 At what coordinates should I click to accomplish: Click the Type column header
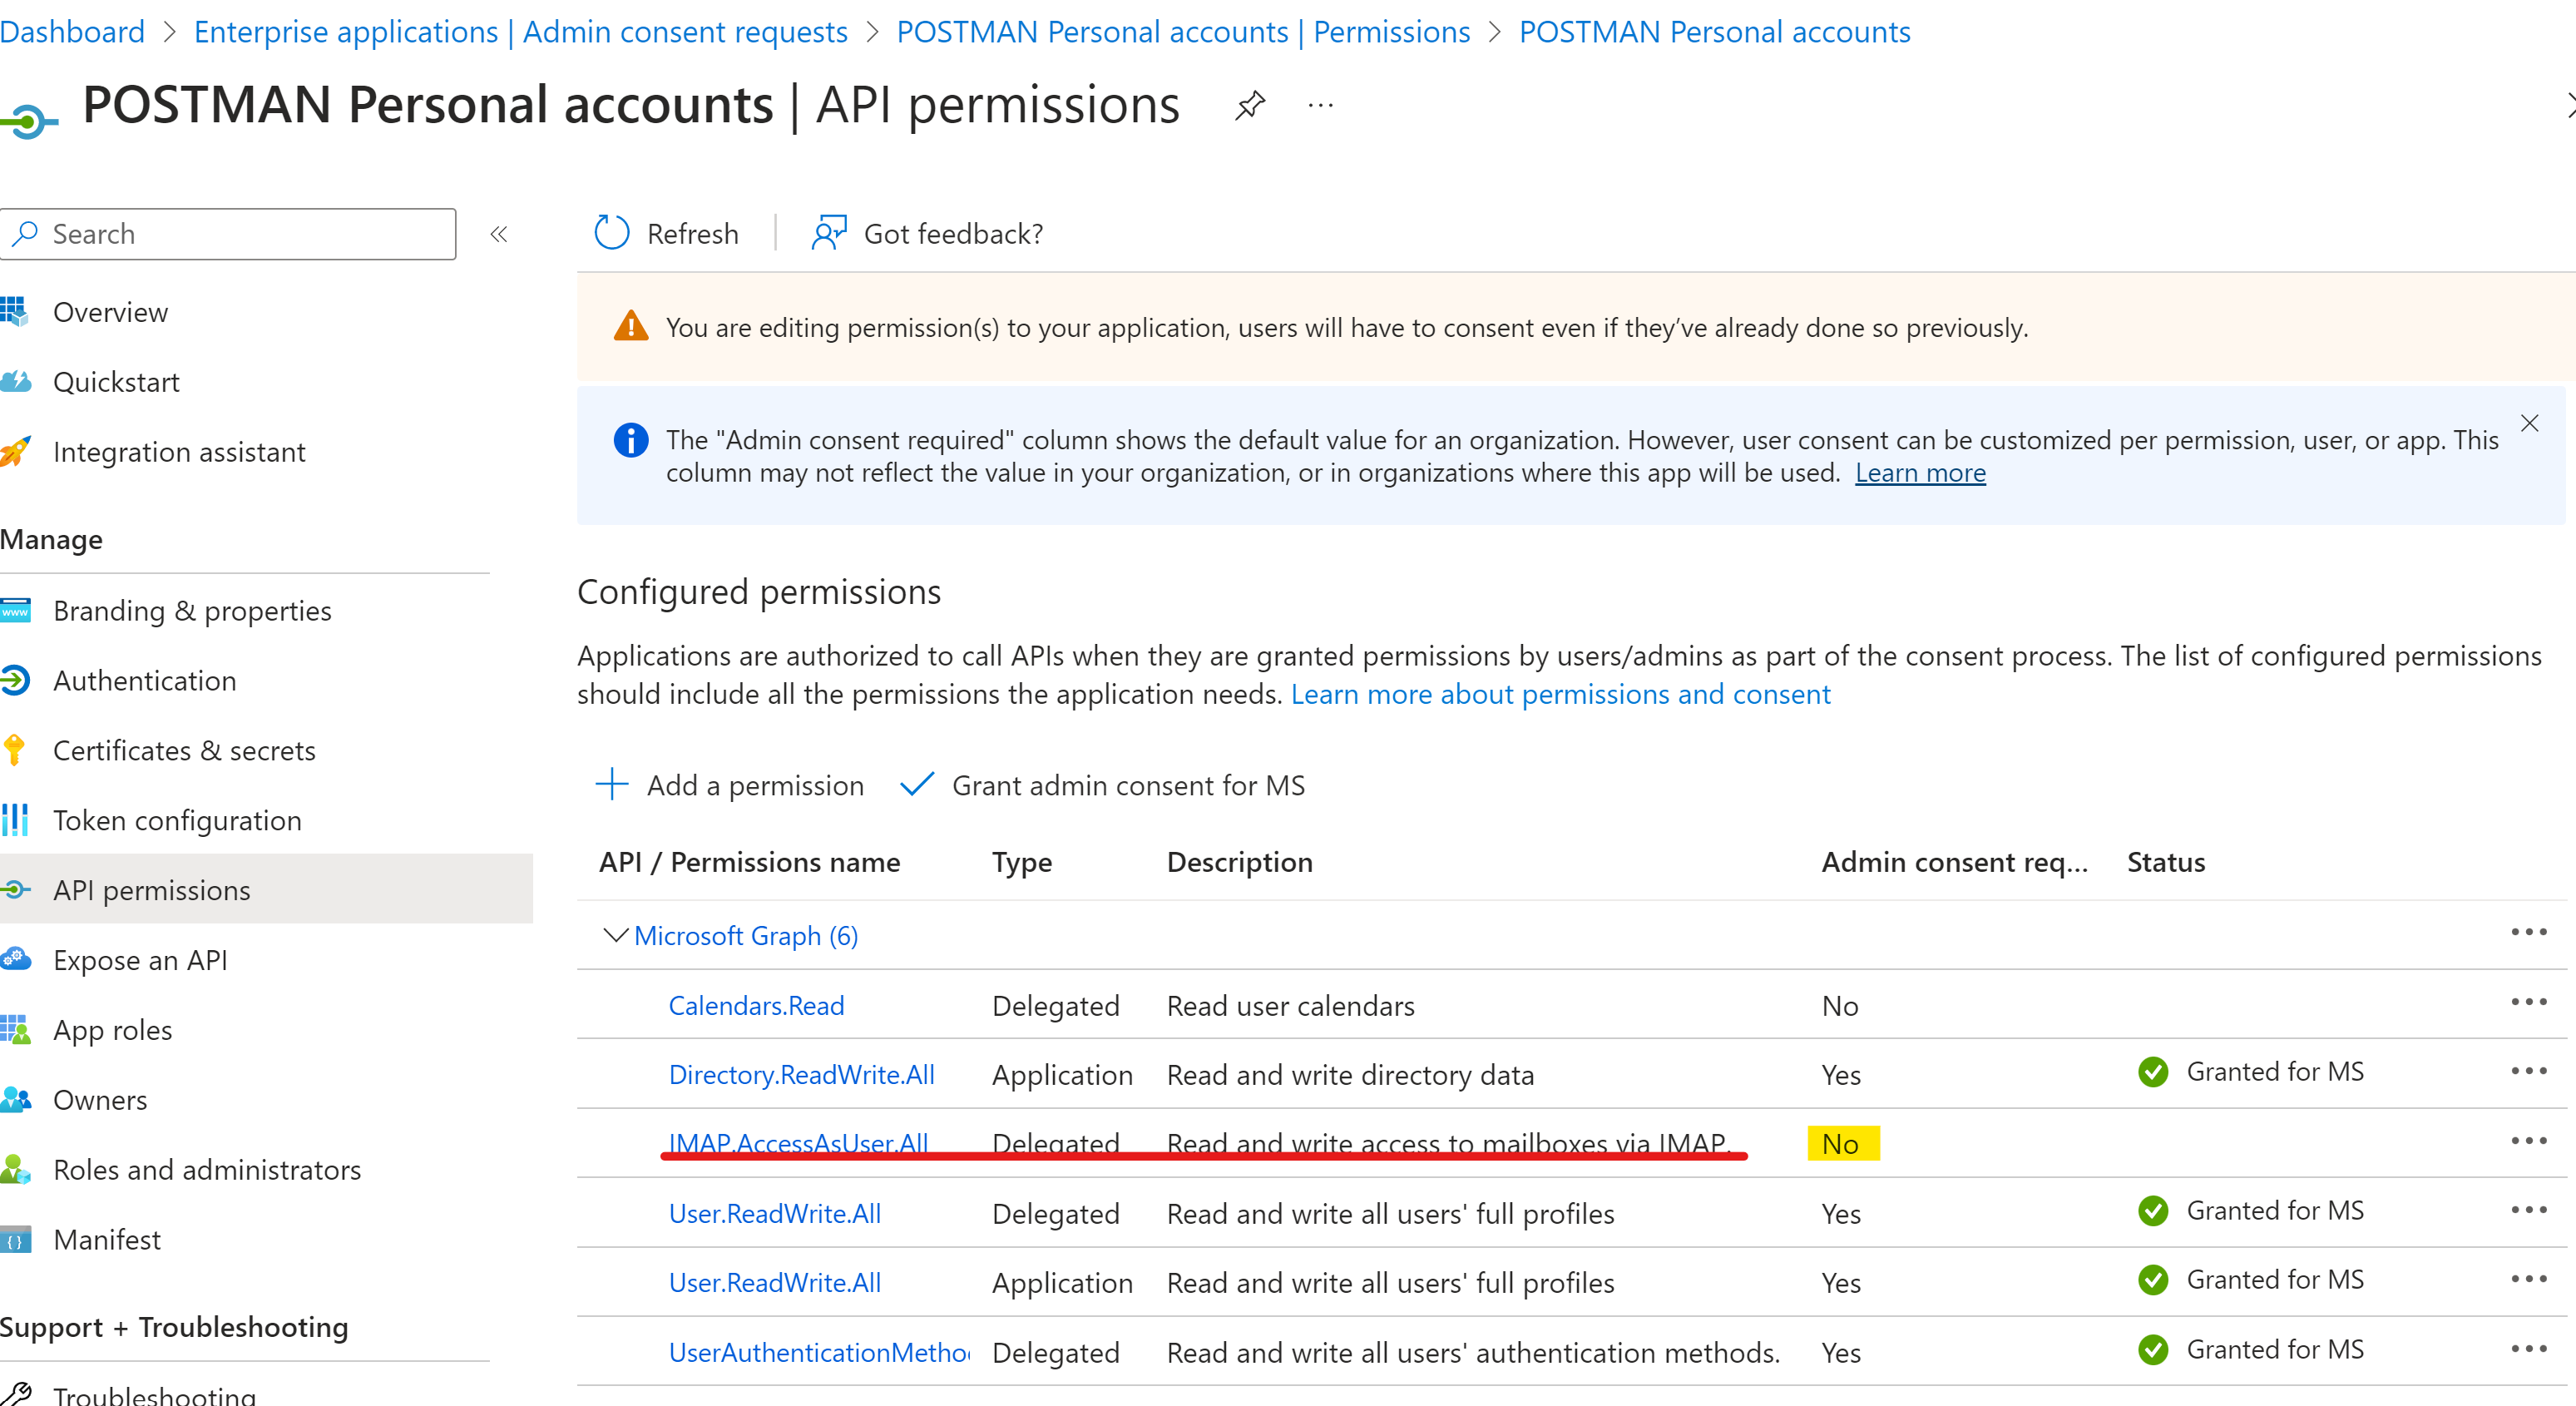pyautogui.click(x=1021, y=862)
